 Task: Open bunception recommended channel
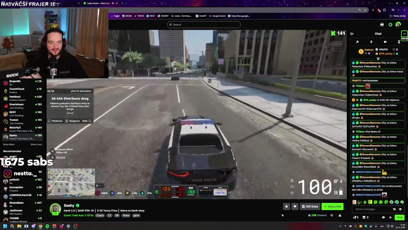[22, 189]
